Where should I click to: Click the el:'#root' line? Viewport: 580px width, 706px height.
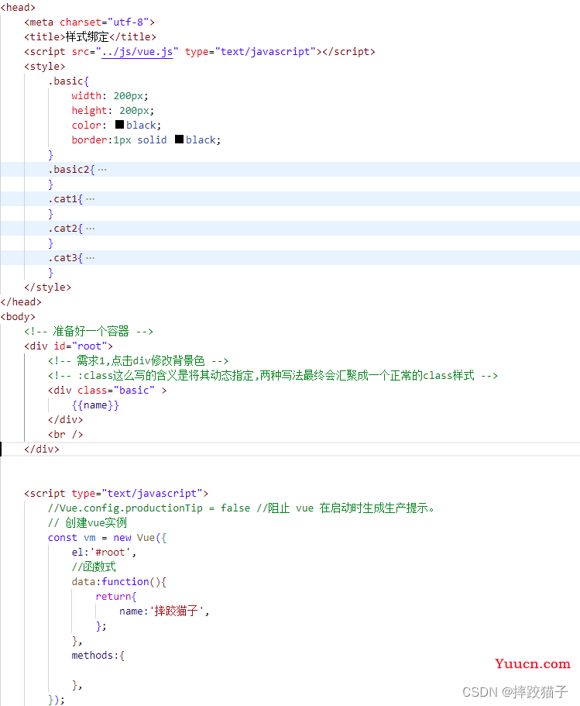[104, 553]
